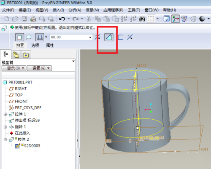
Task: Select the Extrude as Surface icon
Action: (29, 37)
